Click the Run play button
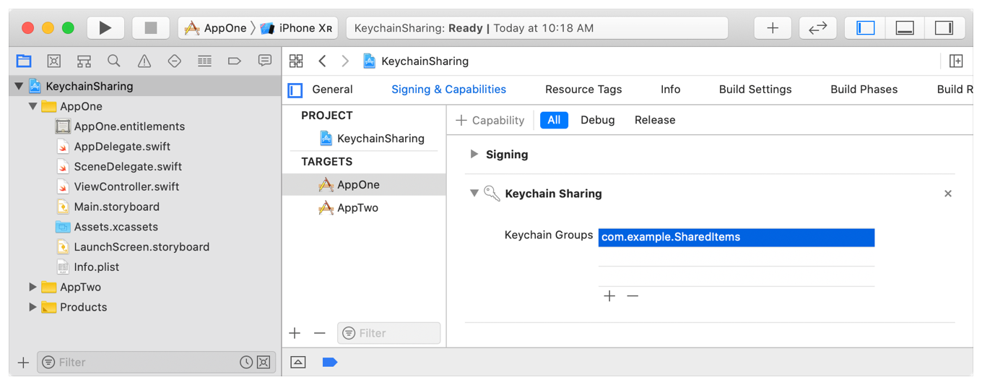This screenshot has width=982, height=385. point(105,28)
